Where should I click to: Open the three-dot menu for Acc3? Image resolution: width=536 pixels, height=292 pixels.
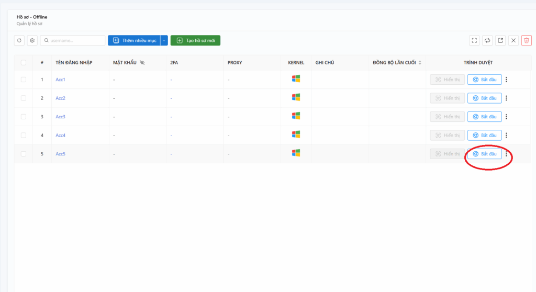pos(506,117)
